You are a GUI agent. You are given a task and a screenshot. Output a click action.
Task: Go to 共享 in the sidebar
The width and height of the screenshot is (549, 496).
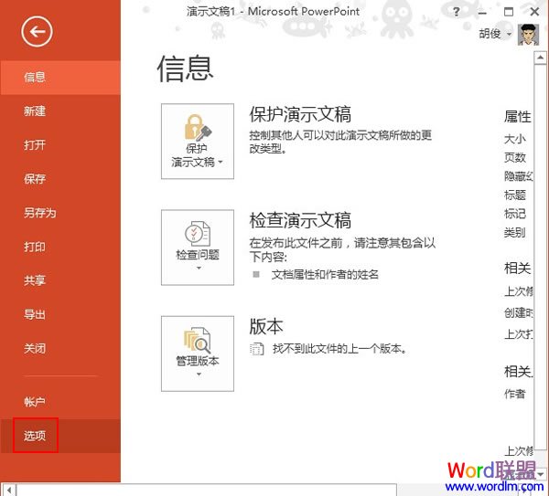(60, 280)
